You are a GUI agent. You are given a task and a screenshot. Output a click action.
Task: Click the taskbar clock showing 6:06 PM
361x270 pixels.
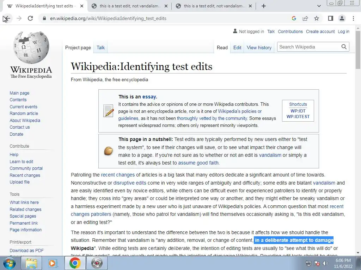pyautogui.click(x=343, y=263)
